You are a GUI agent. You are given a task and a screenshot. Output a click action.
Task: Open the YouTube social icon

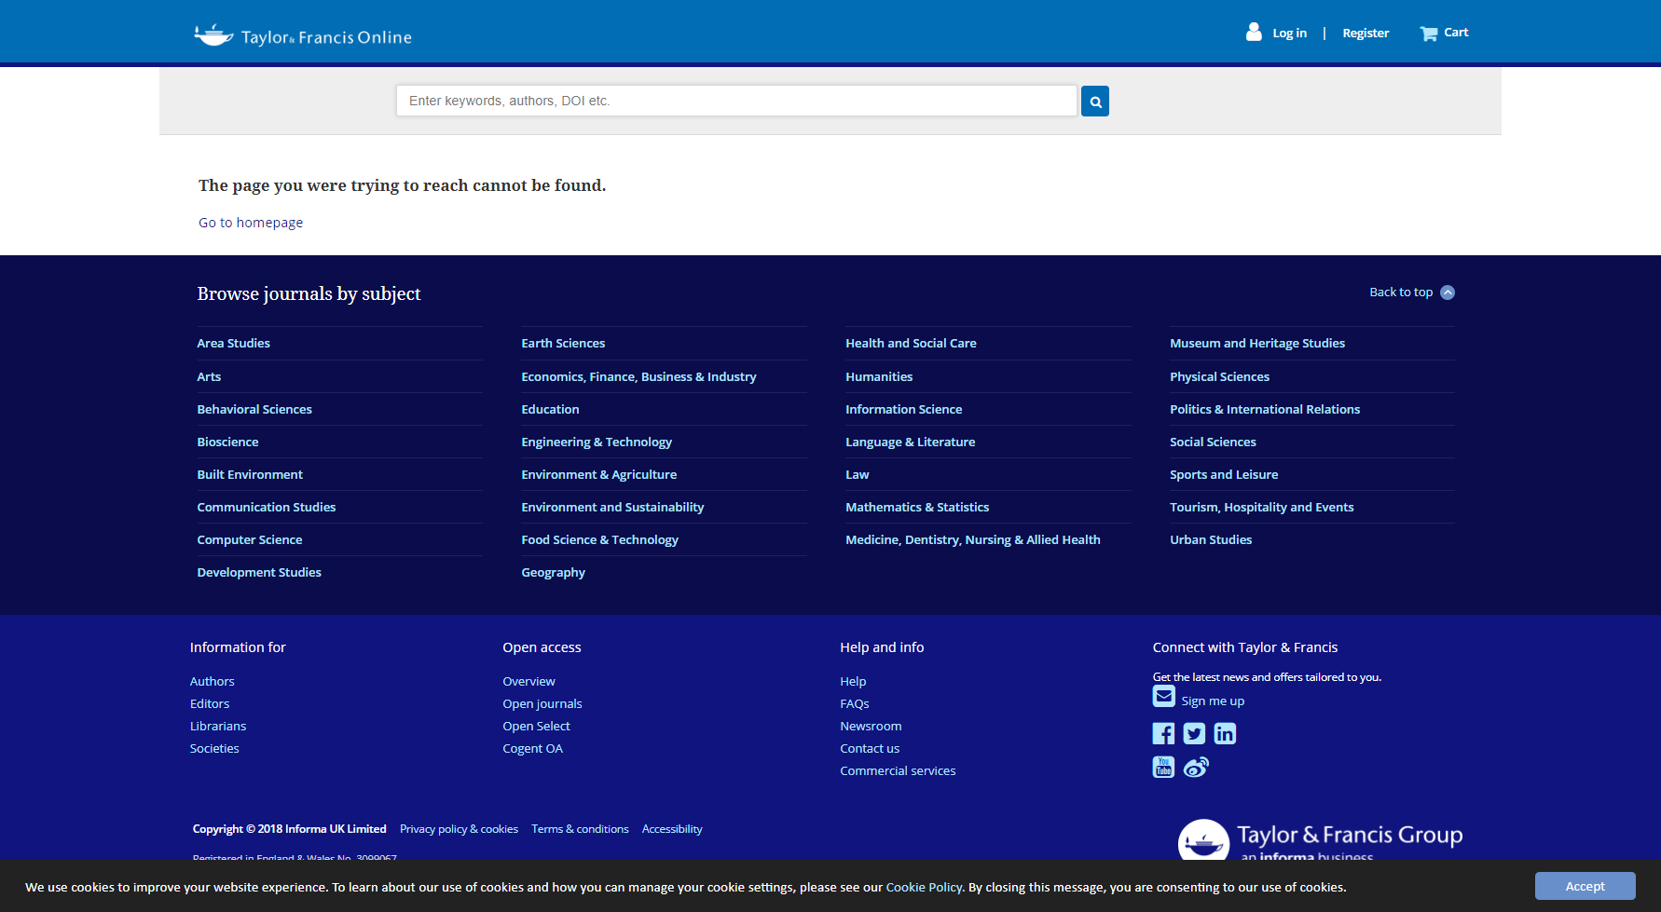coord(1163,767)
